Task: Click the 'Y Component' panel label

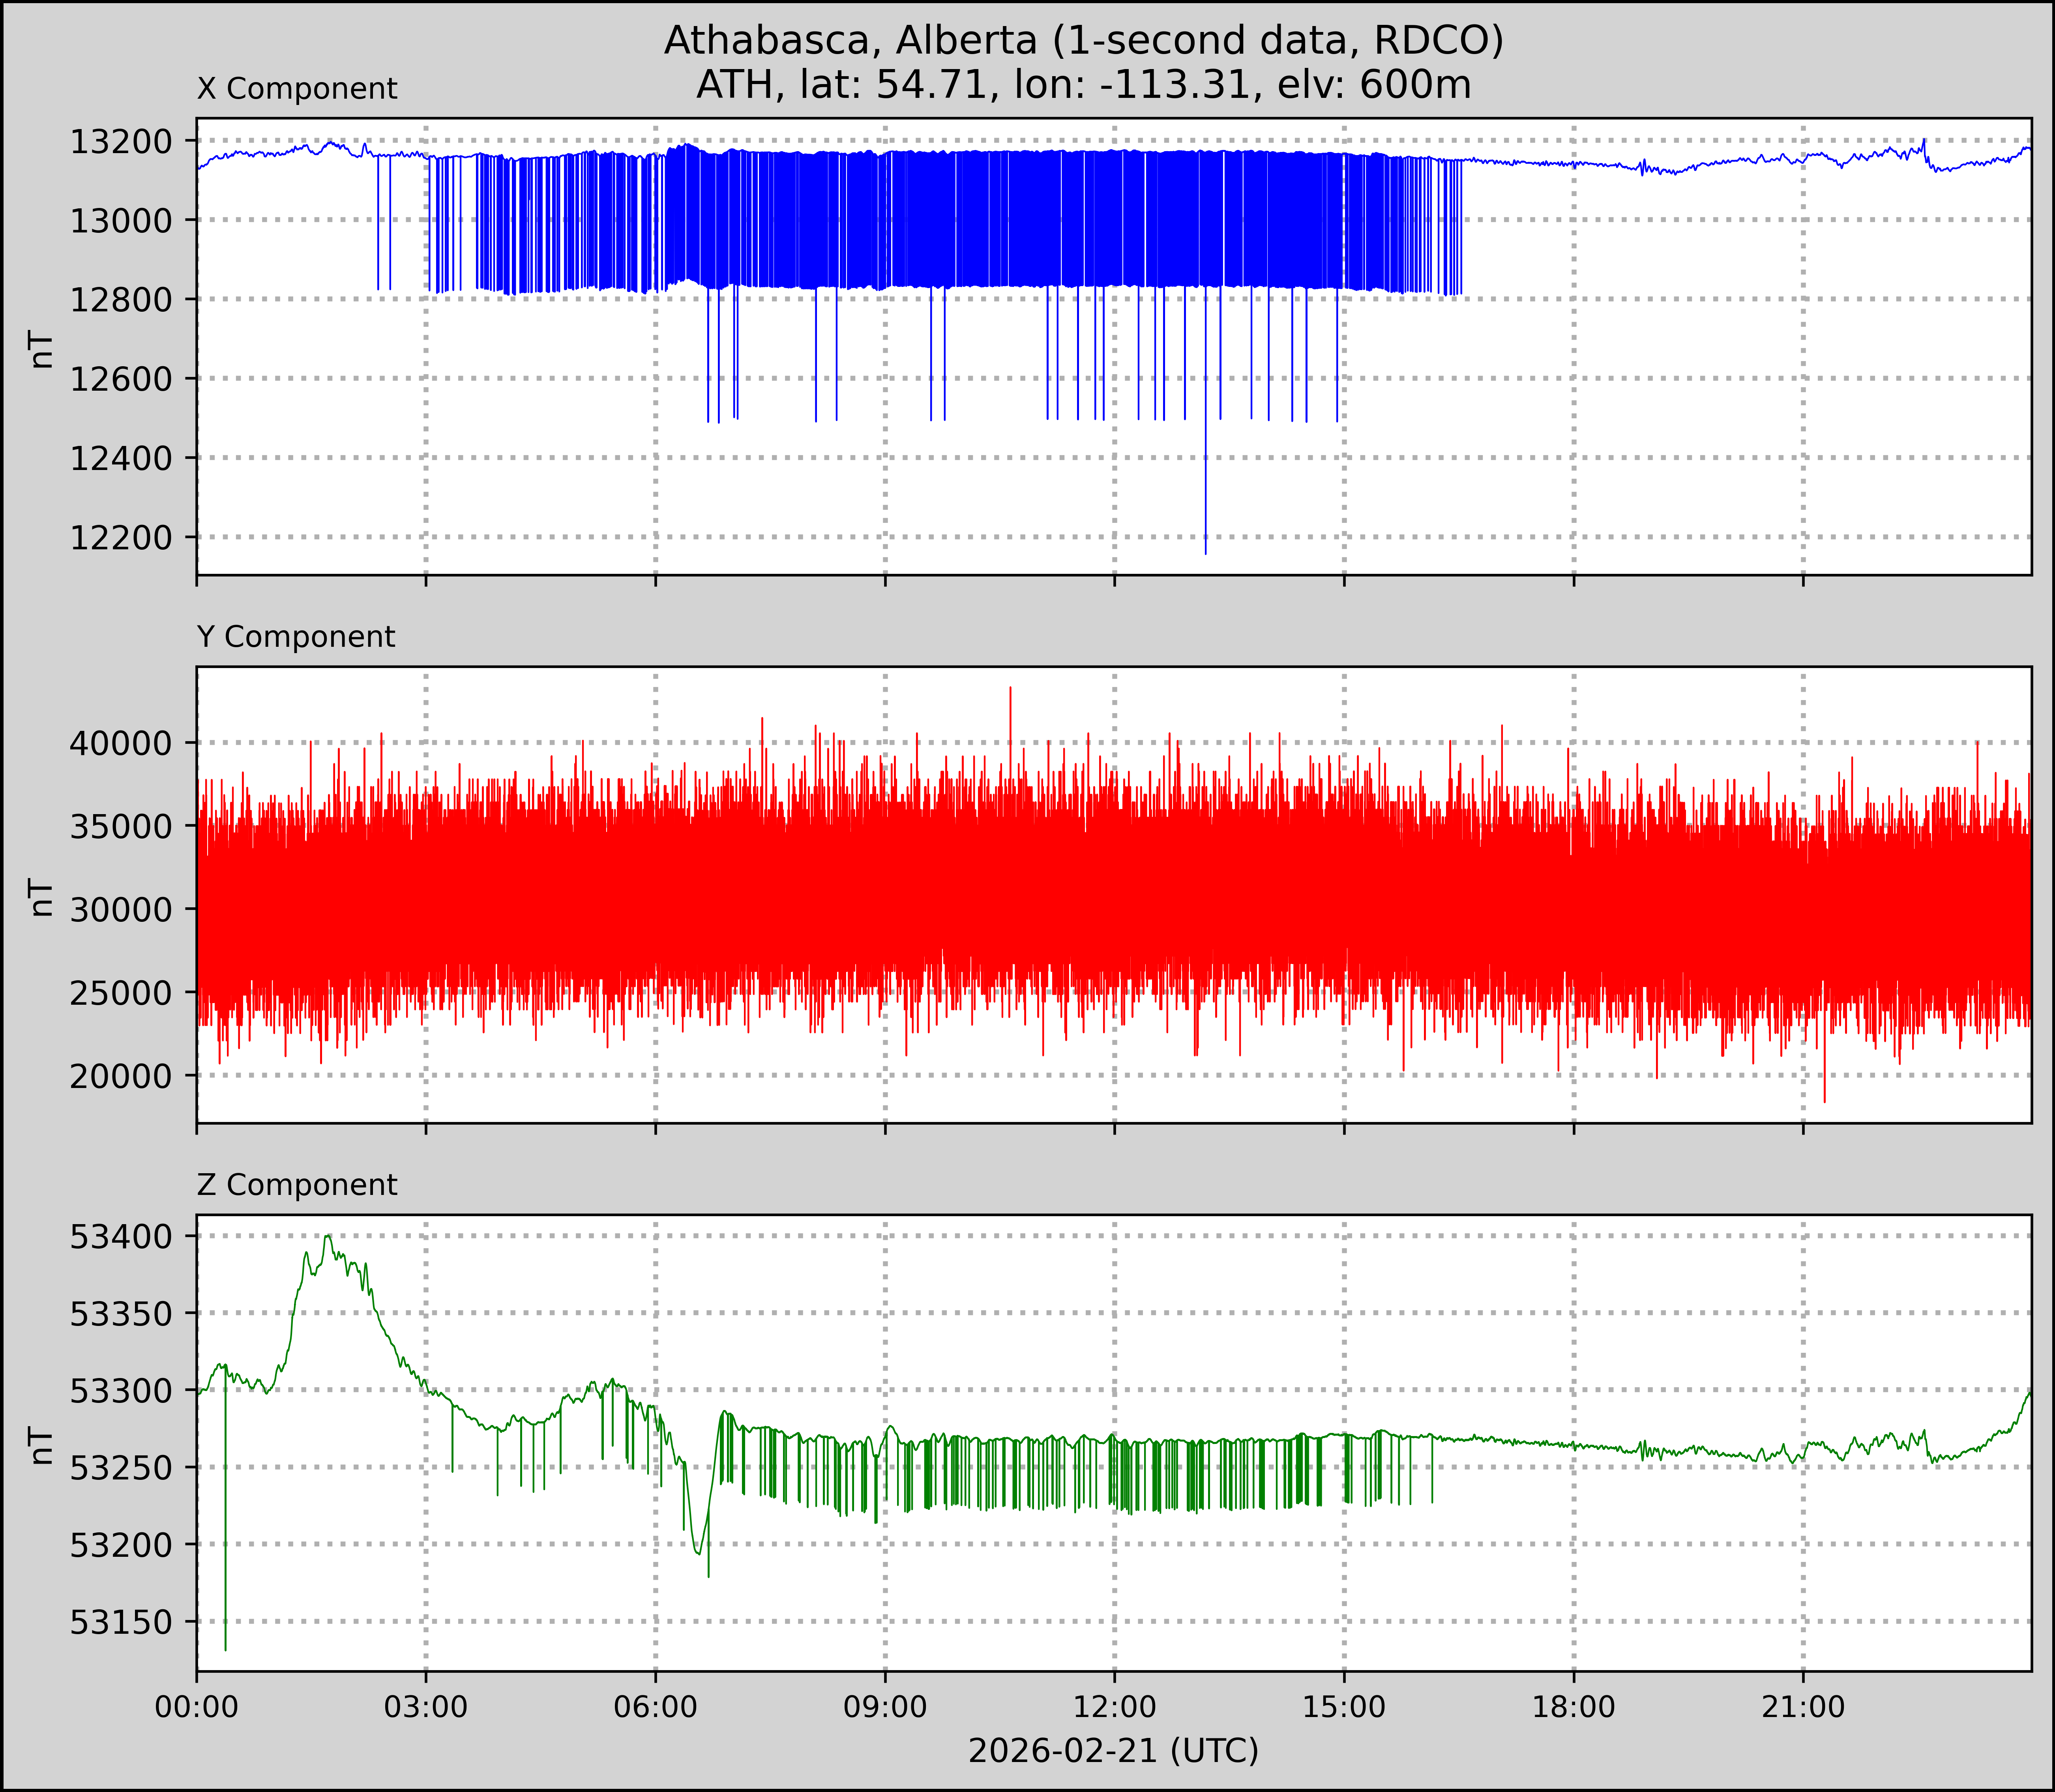Action: pos(296,637)
